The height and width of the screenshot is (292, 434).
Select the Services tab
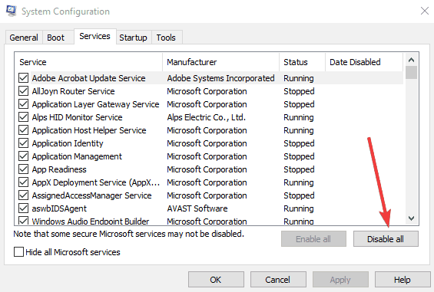(x=95, y=36)
